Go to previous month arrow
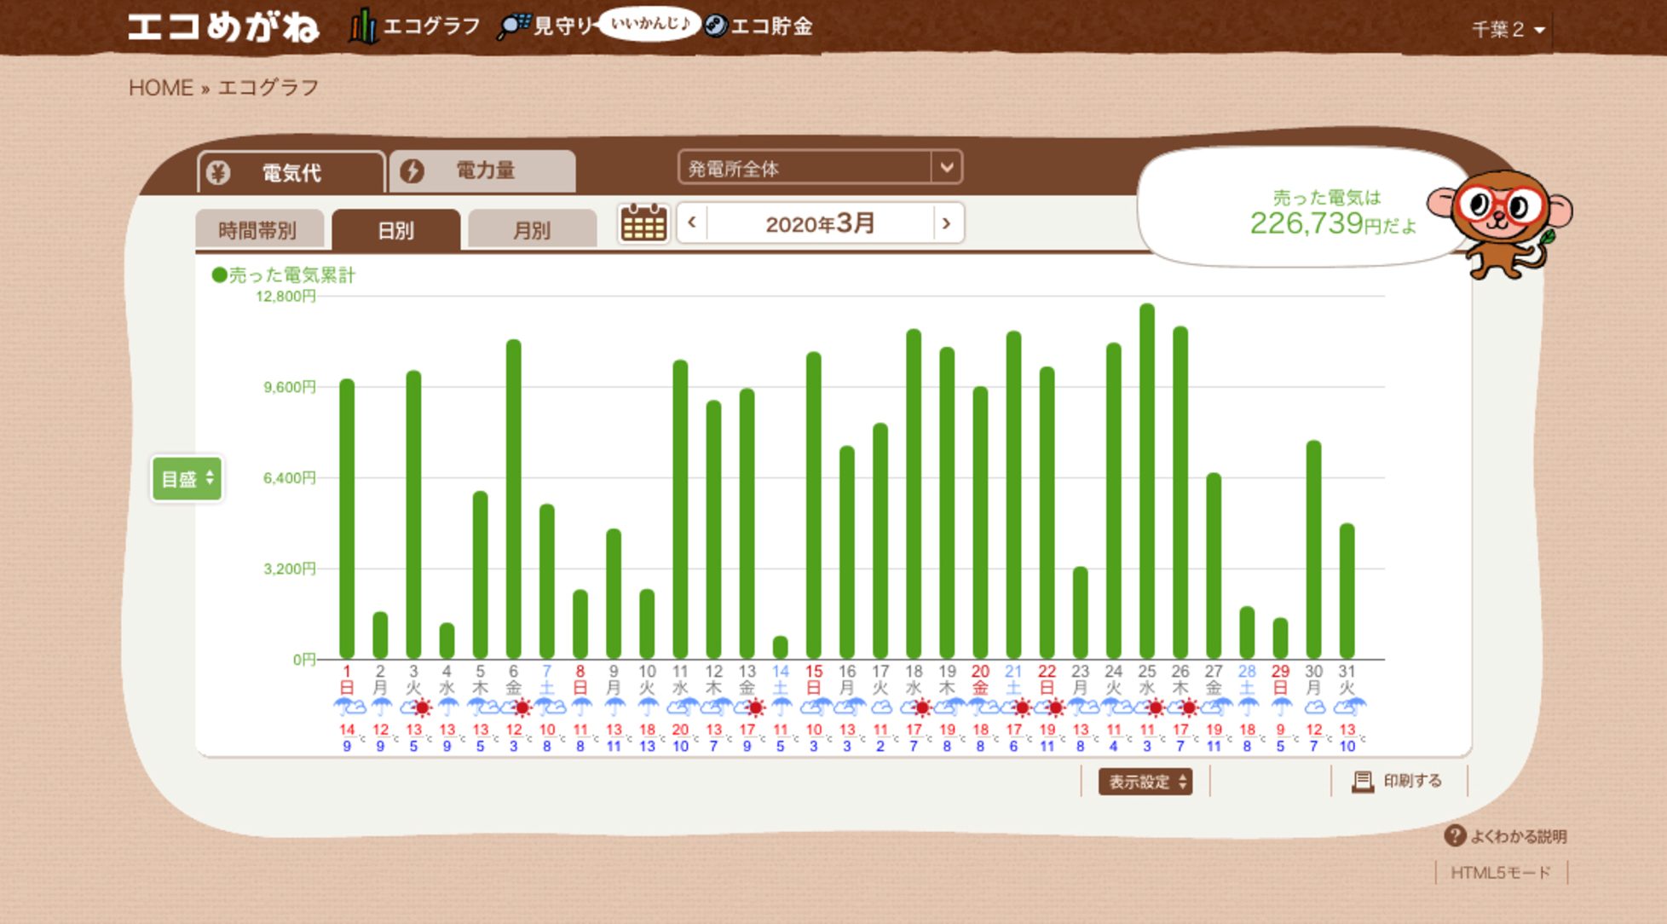Viewport: 1667px width, 924px height. pyautogui.click(x=692, y=223)
